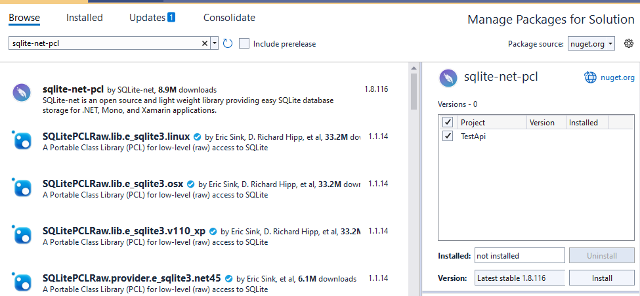The image size is (640, 296).
Task: Switch to the Browse tab
Action: tap(24, 18)
